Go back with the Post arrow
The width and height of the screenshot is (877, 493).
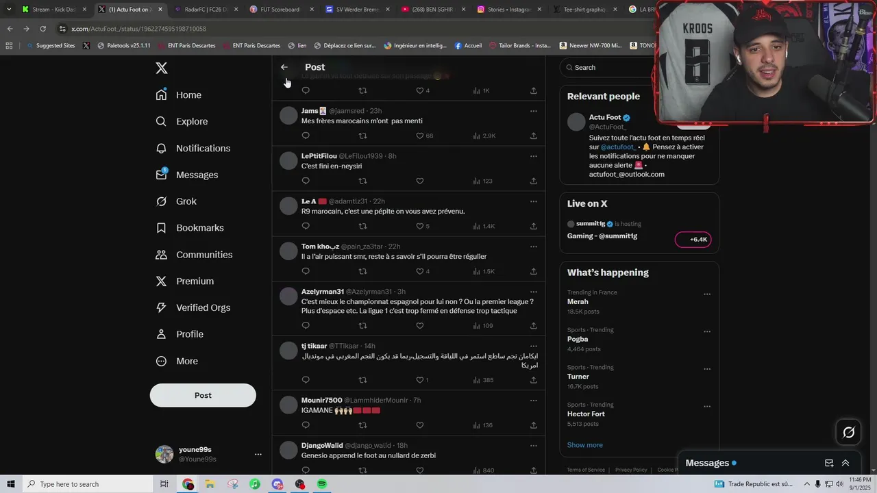coord(284,67)
